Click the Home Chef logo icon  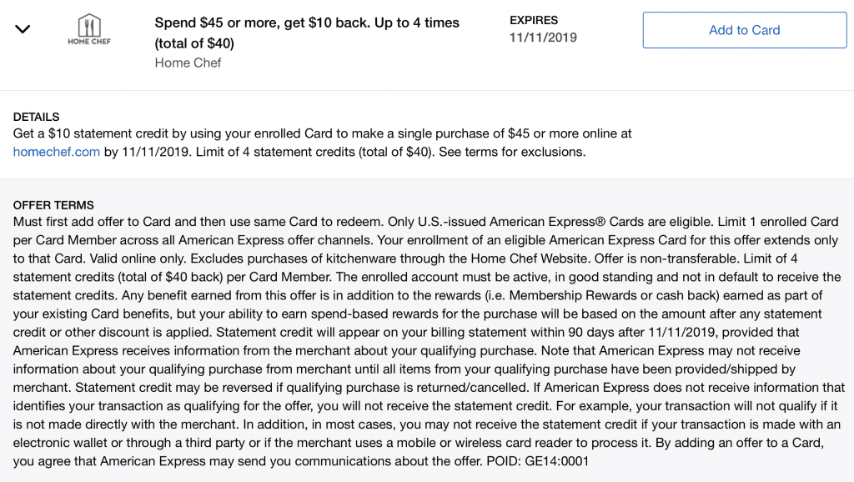click(88, 30)
